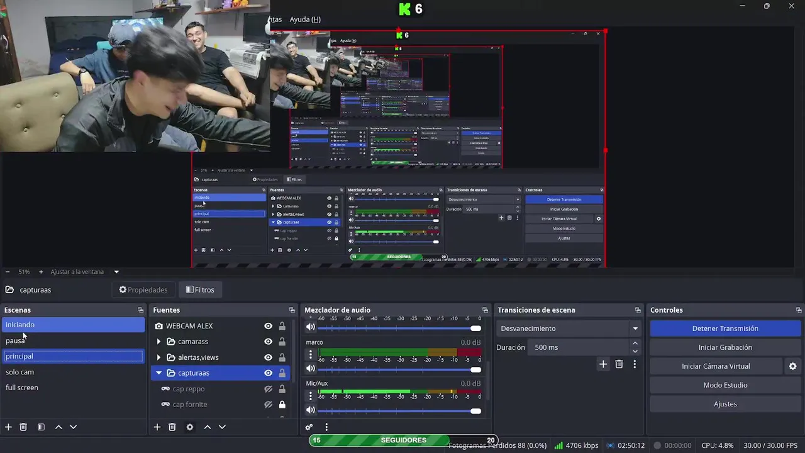Viewport: 805px width, 453px height.
Task: Remove selected source with trash icon
Action: point(172,427)
